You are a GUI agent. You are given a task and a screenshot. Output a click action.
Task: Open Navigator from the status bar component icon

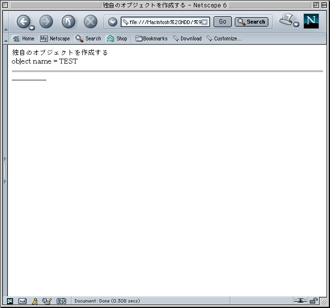10,301
